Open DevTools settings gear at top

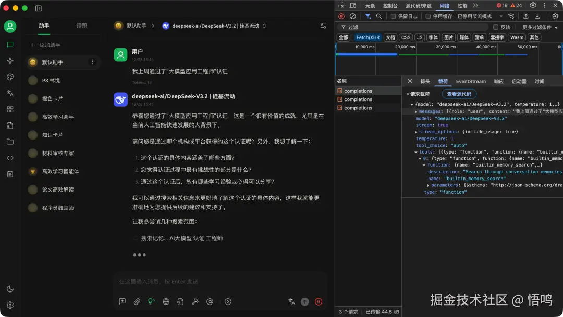pyautogui.click(x=533, y=5)
